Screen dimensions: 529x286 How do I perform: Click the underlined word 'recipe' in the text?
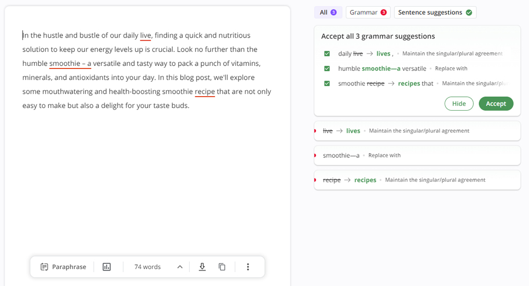click(x=205, y=92)
